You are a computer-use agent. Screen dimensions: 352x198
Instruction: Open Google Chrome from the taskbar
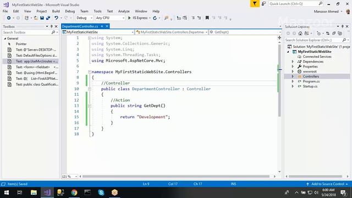[x=74, y=193]
